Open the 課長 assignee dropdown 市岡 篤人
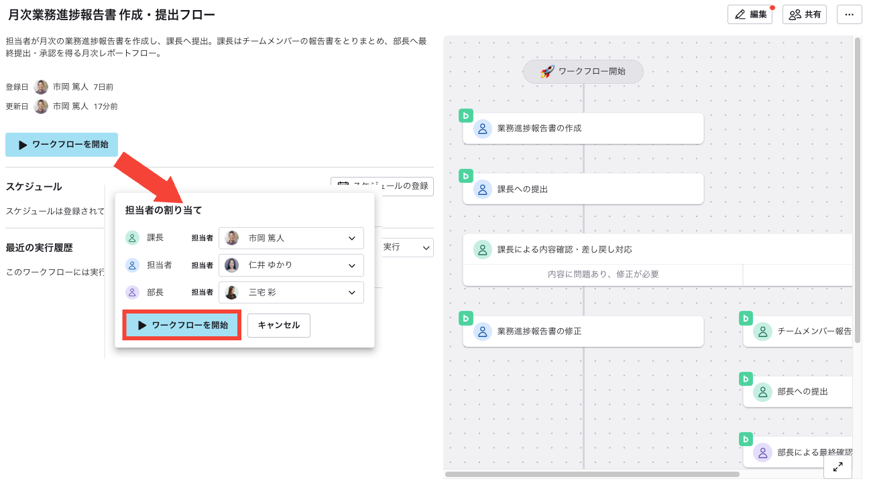869x481 pixels. 291,238
